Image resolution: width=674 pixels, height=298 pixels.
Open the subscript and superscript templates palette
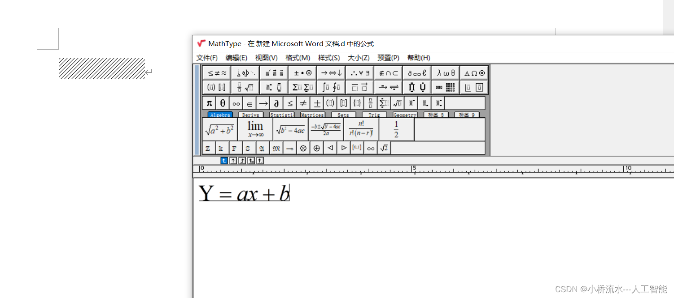pos(274,87)
